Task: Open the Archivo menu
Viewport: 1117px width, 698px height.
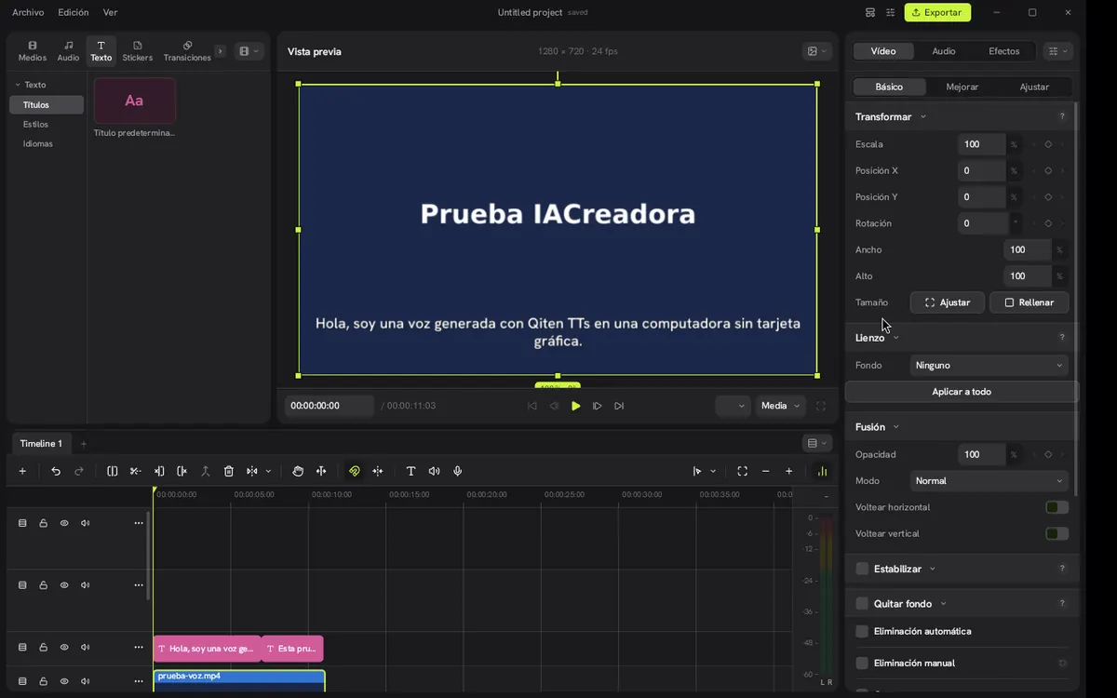Action: pos(28,12)
